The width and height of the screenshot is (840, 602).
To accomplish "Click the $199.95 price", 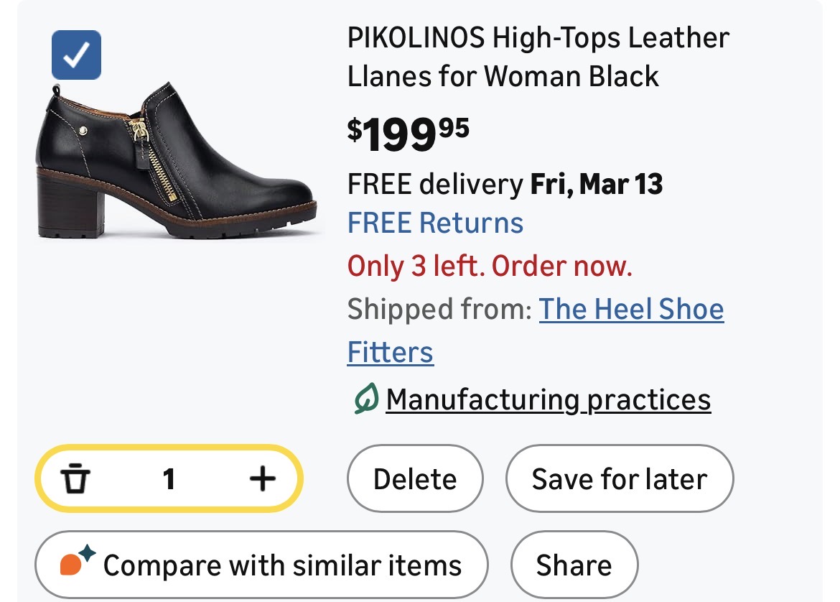I will coord(408,134).
